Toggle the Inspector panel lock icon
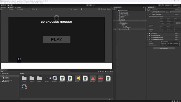This screenshot has height=102, width=181. coord(178,7)
